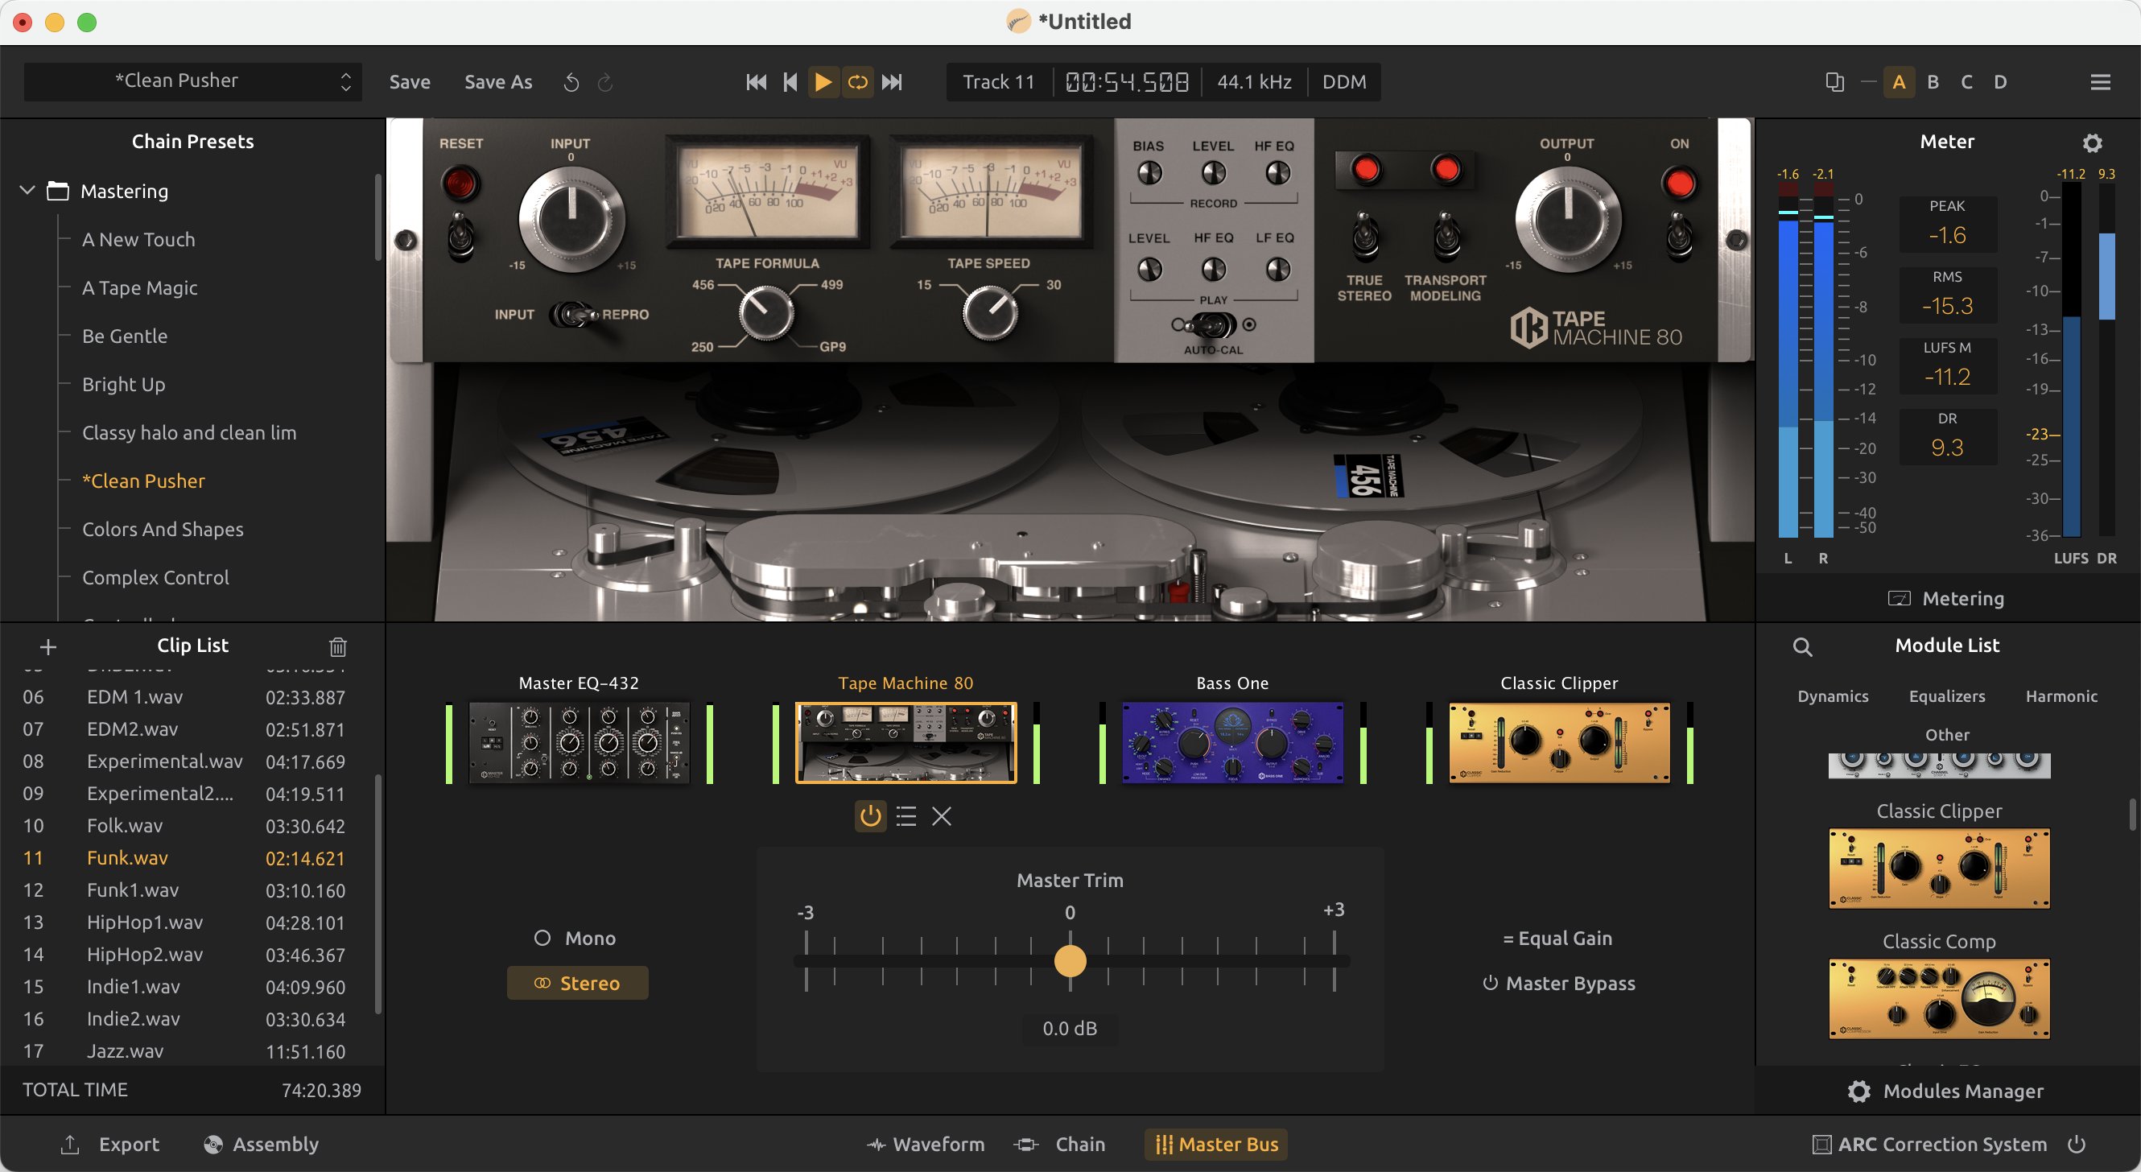
Task: Add a new clip with the plus icon
Action: click(48, 646)
